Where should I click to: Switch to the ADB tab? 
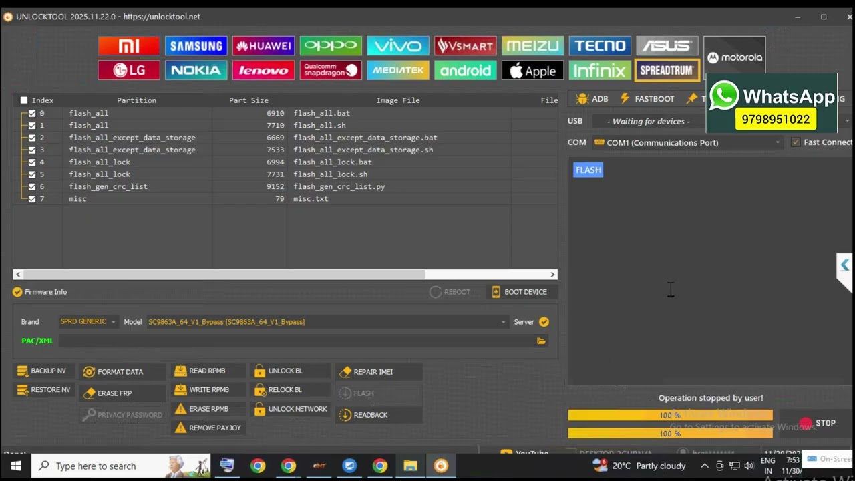[x=592, y=99]
